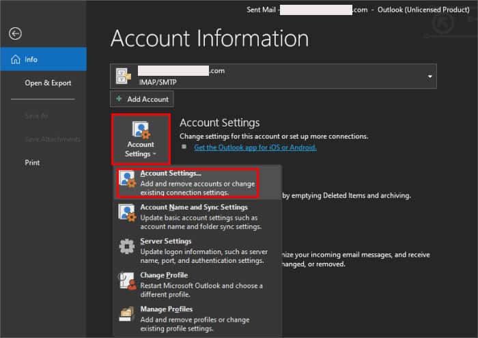Click the Manage Profiles folder icon
This screenshot has width=478, height=338.
(x=126, y=314)
